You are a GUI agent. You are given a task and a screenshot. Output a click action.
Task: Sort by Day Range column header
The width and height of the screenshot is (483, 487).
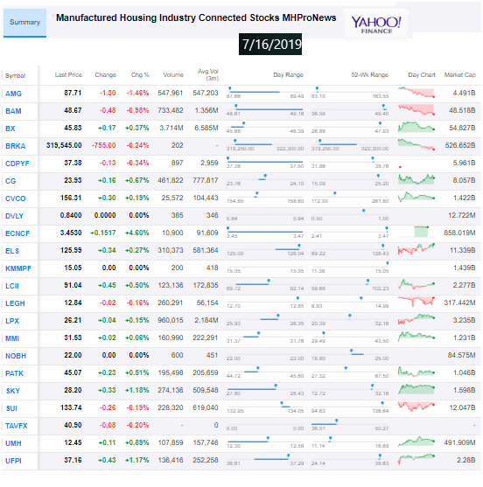pos(288,75)
